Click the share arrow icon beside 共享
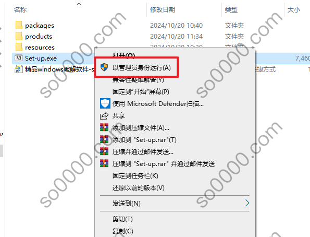The width and height of the screenshot is (310, 237). [x=104, y=116]
